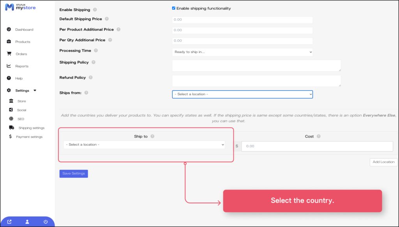This screenshot has width=399, height=227.
Task: Open the Ships from location dropdown
Action: pos(242,94)
